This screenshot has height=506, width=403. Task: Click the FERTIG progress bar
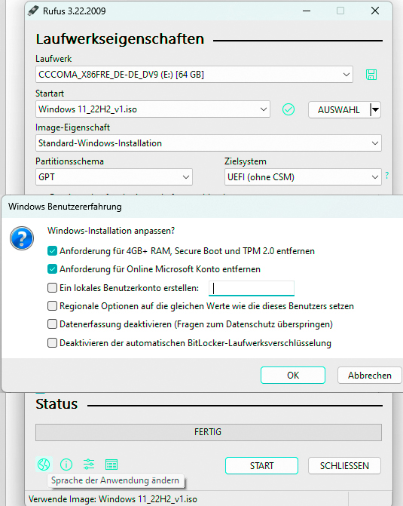click(x=209, y=432)
